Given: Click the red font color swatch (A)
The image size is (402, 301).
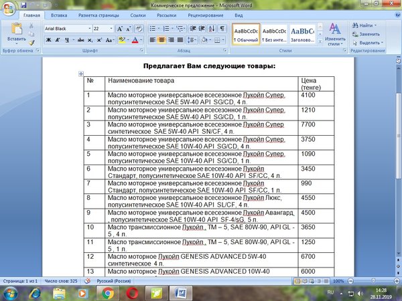Looking at the screenshot, I should [135, 40].
